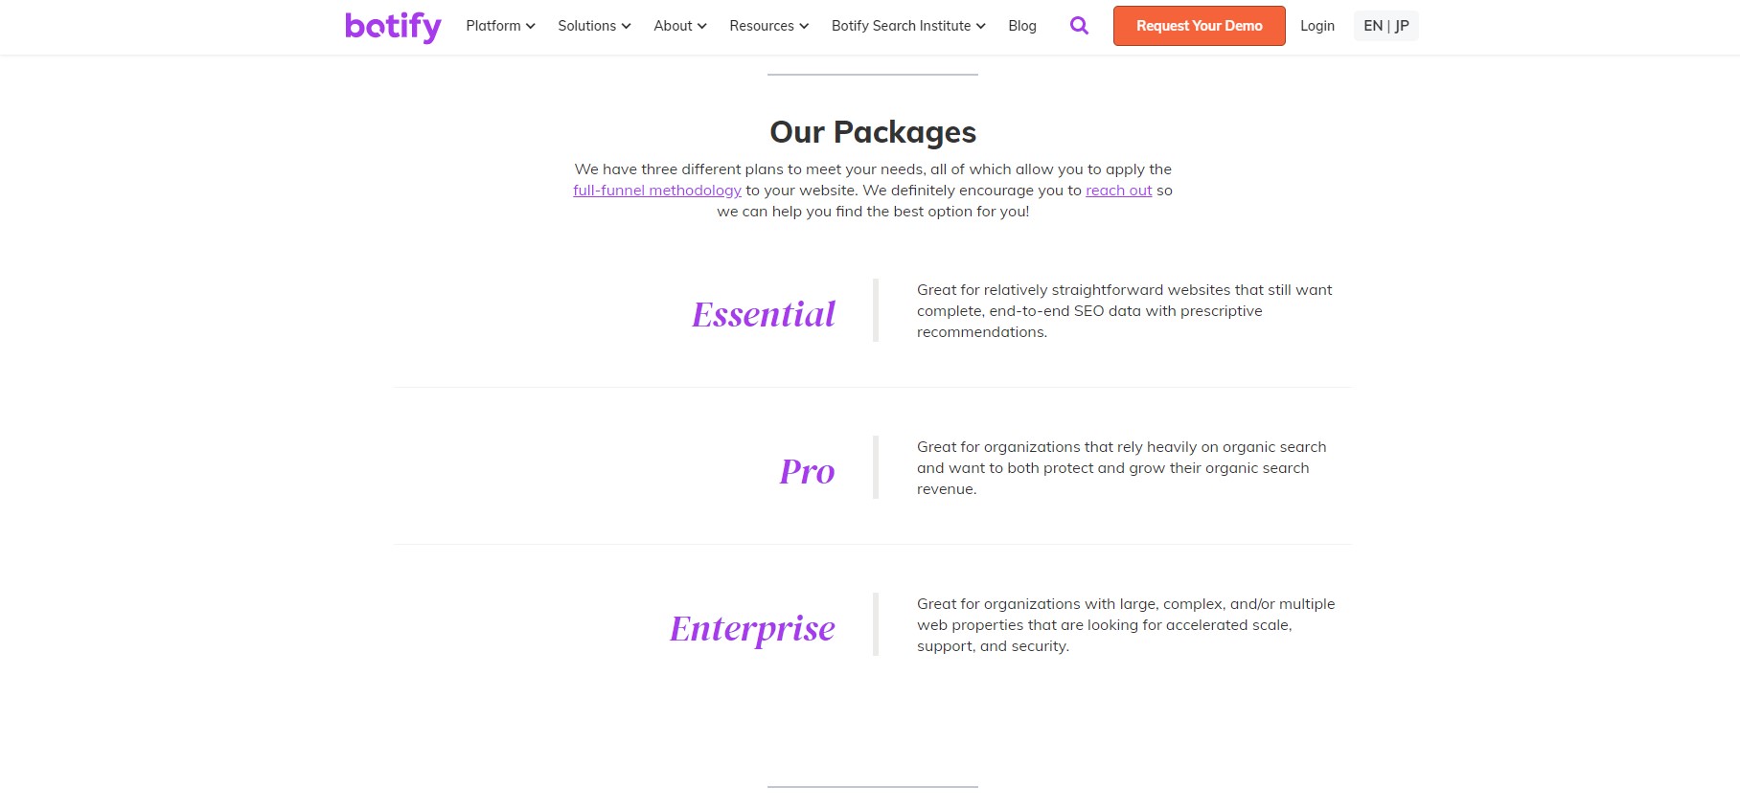Image resolution: width=1740 pixels, height=810 pixels.
Task: Click the purple search magnifier icon
Action: [1079, 26]
